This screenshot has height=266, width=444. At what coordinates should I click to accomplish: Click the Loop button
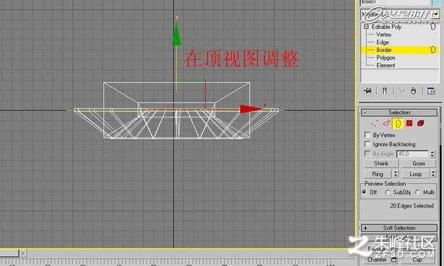[416, 174]
